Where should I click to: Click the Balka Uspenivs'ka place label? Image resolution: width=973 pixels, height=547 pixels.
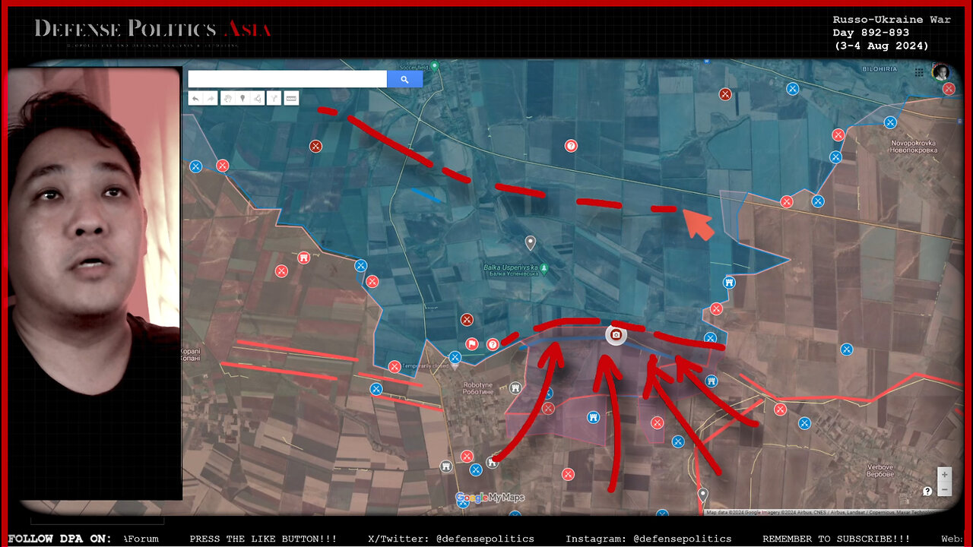tap(511, 271)
